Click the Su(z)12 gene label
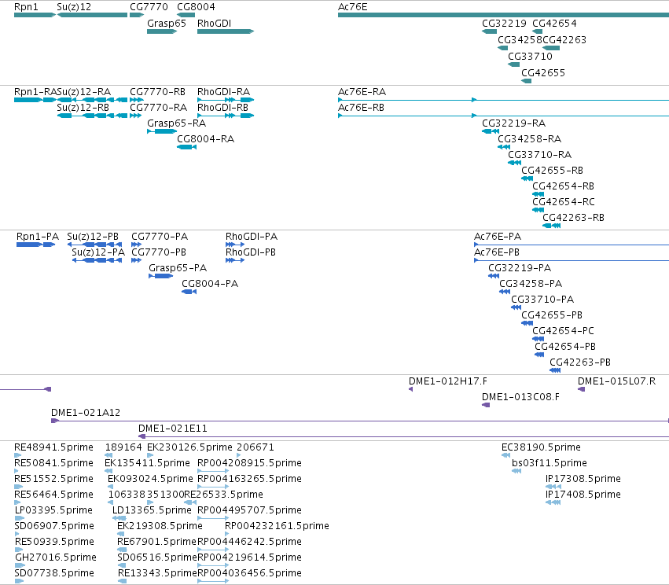Viewport: 669px width, 585px height. 74,7
